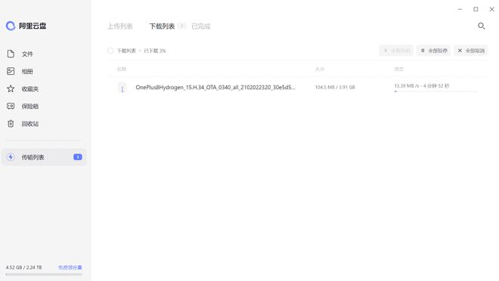This screenshot has height=281, width=499.
Task: Click the 阿里云盘 logo icon
Action: coord(11,26)
